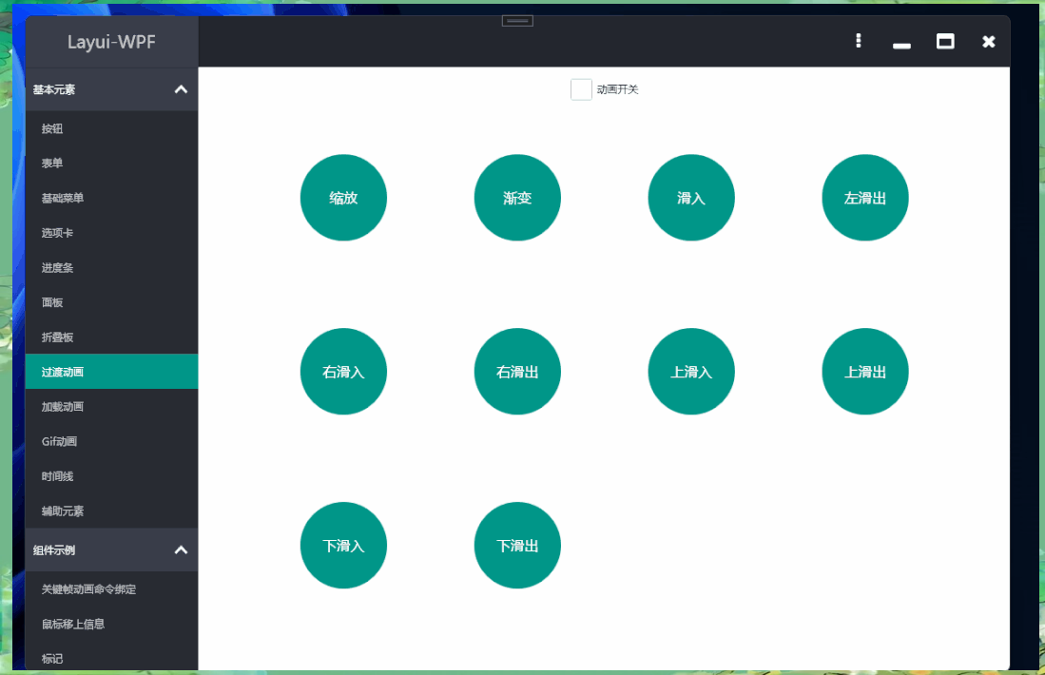The height and width of the screenshot is (675, 1045).
Task: Click the 下滑出 circle button
Action: click(517, 546)
